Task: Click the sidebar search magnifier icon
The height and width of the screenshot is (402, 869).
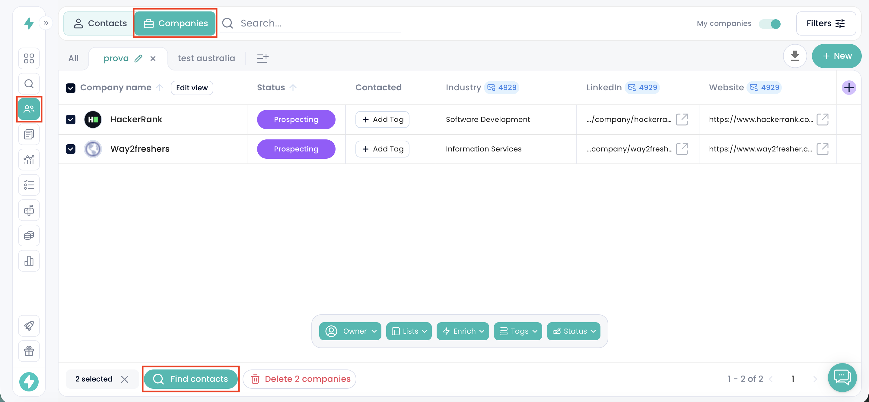Action: point(29,83)
